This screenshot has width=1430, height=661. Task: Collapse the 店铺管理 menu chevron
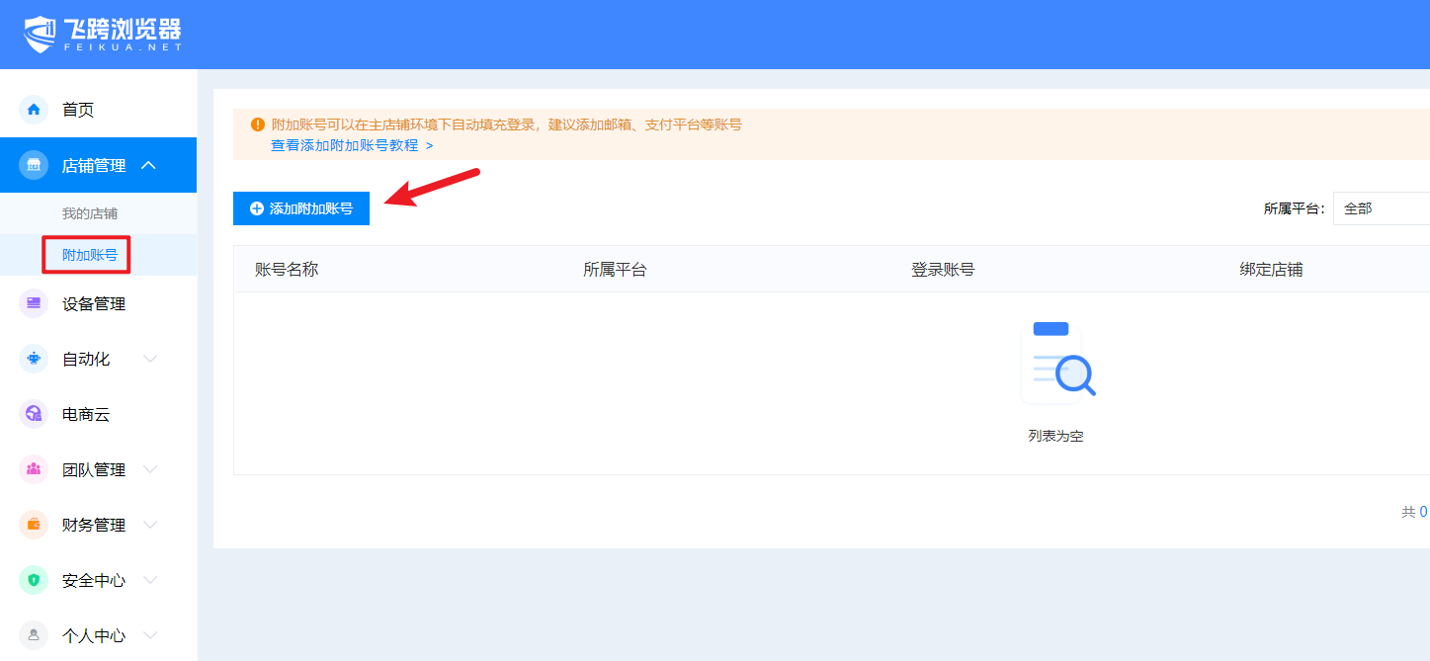coord(149,166)
